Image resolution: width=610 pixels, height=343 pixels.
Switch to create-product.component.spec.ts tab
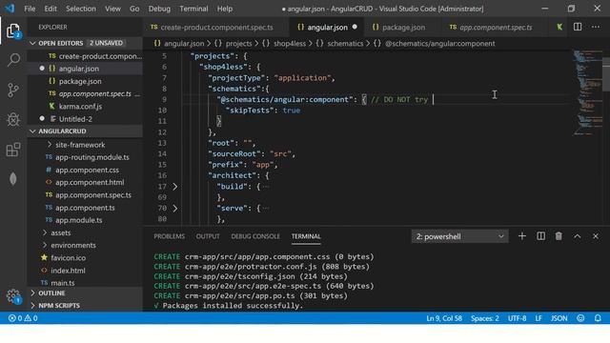pyautogui.click(x=216, y=27)
